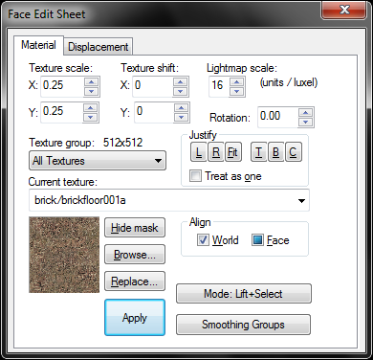Decrease Lightmap scale with down arrow

click(237, 92)
